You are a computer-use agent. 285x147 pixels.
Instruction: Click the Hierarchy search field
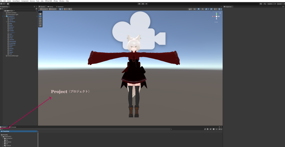pos(19,9)
